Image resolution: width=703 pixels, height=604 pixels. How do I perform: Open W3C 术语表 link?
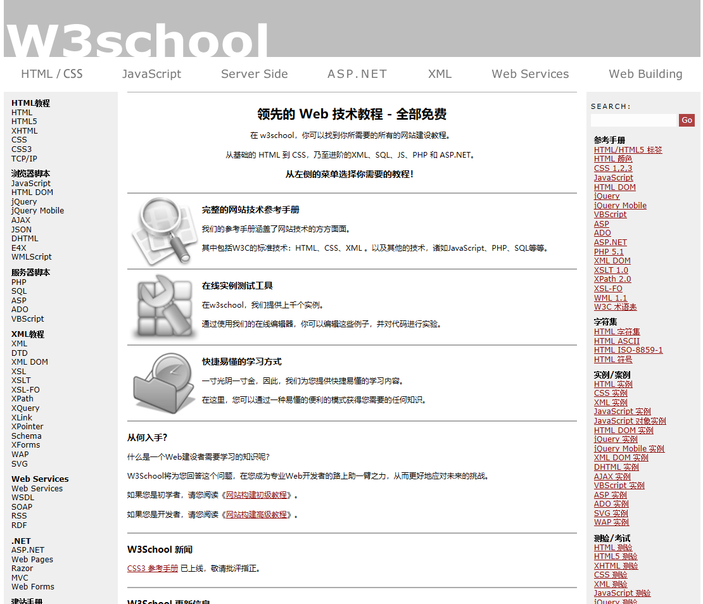[615, 307]
